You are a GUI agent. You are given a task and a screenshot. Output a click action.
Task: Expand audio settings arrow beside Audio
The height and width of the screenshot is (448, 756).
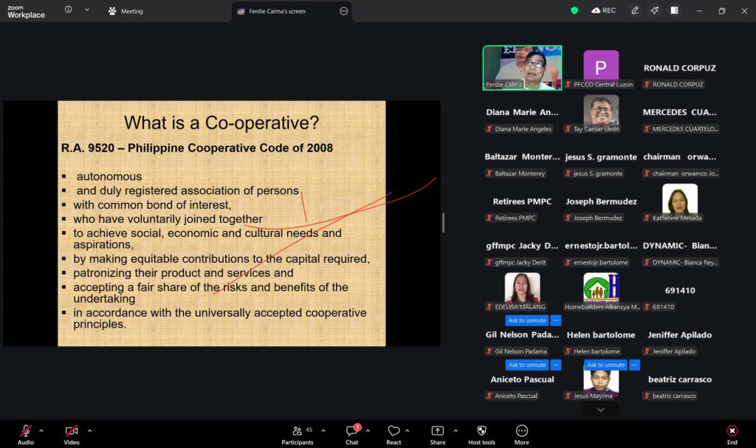tap(41, 430)
